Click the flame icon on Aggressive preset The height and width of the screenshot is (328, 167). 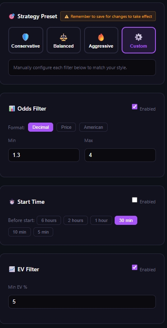[101, 37]
